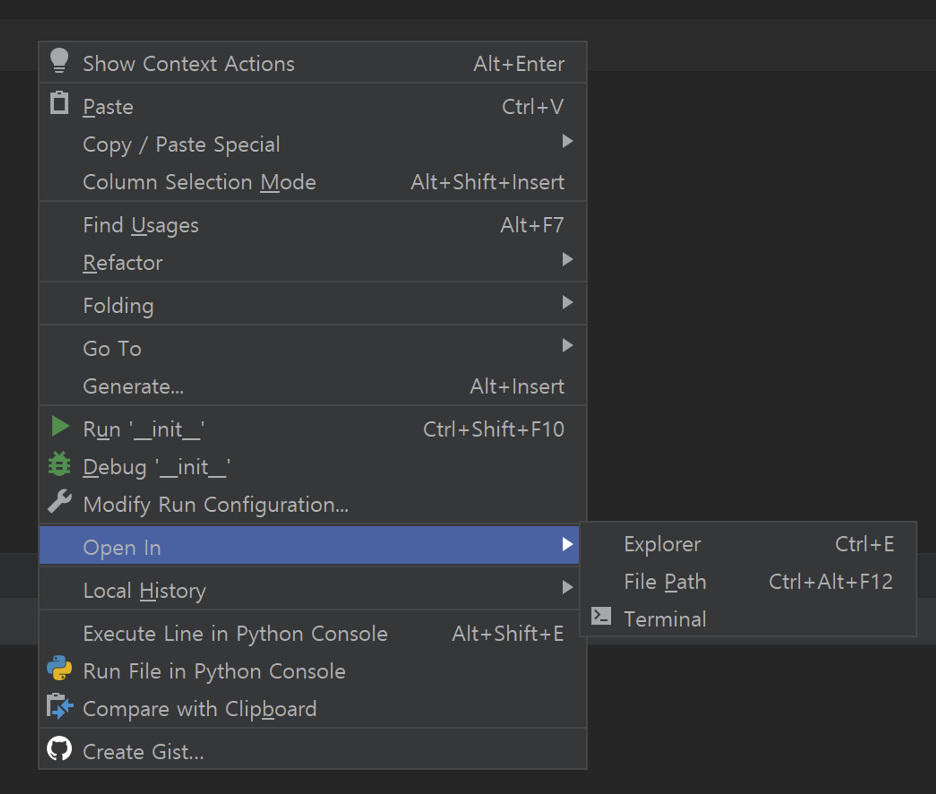Choose Execute Line in Python Console
This screenshot has width=936, height=794.
[x=235, y=634]
